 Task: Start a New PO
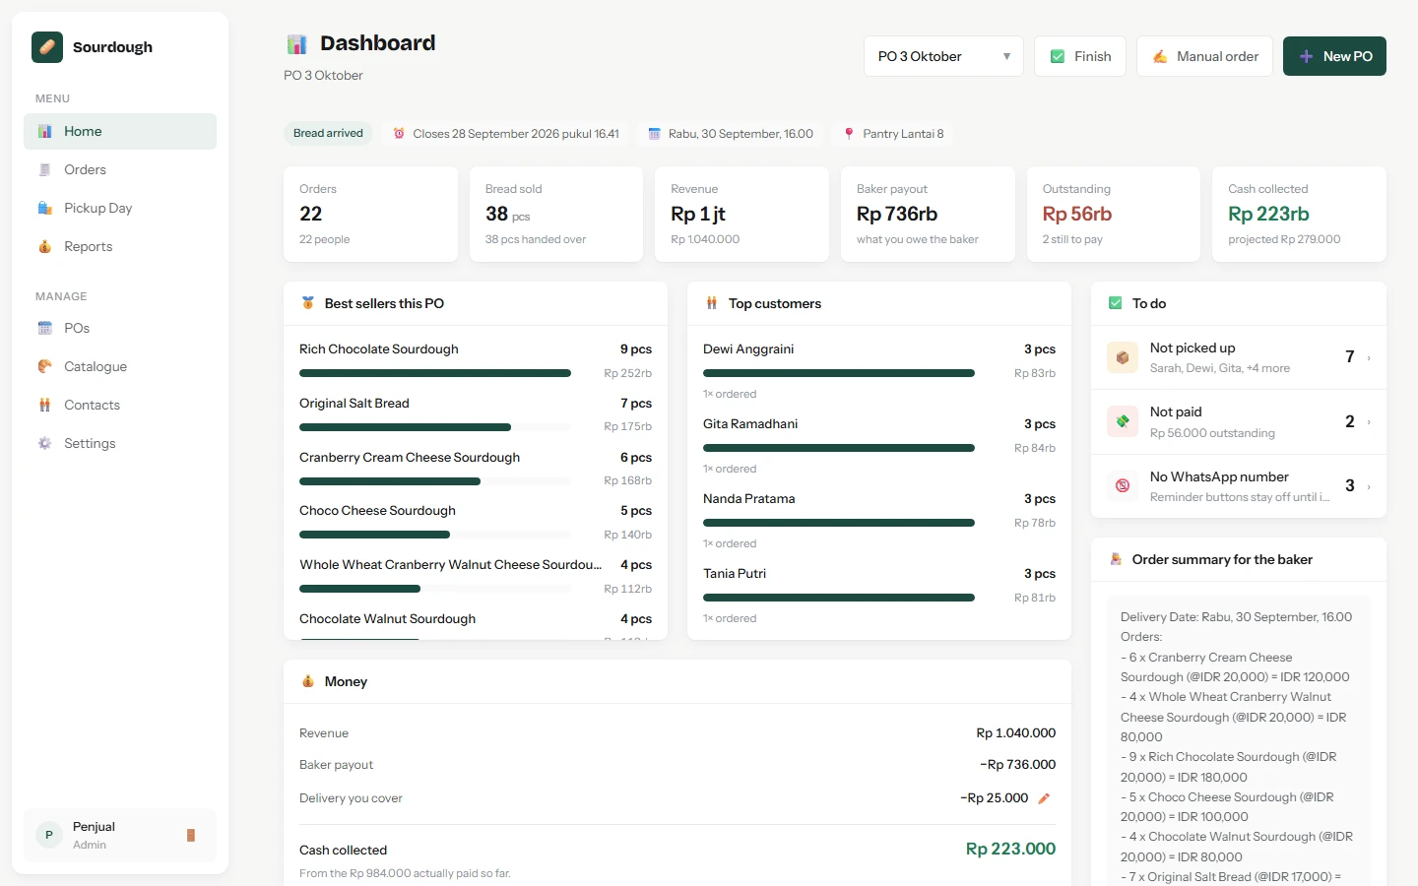1334,56
